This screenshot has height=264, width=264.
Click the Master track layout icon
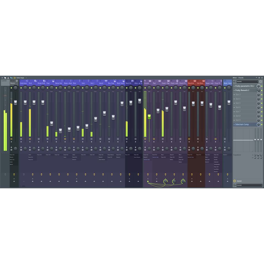click(x=17, y=81)
